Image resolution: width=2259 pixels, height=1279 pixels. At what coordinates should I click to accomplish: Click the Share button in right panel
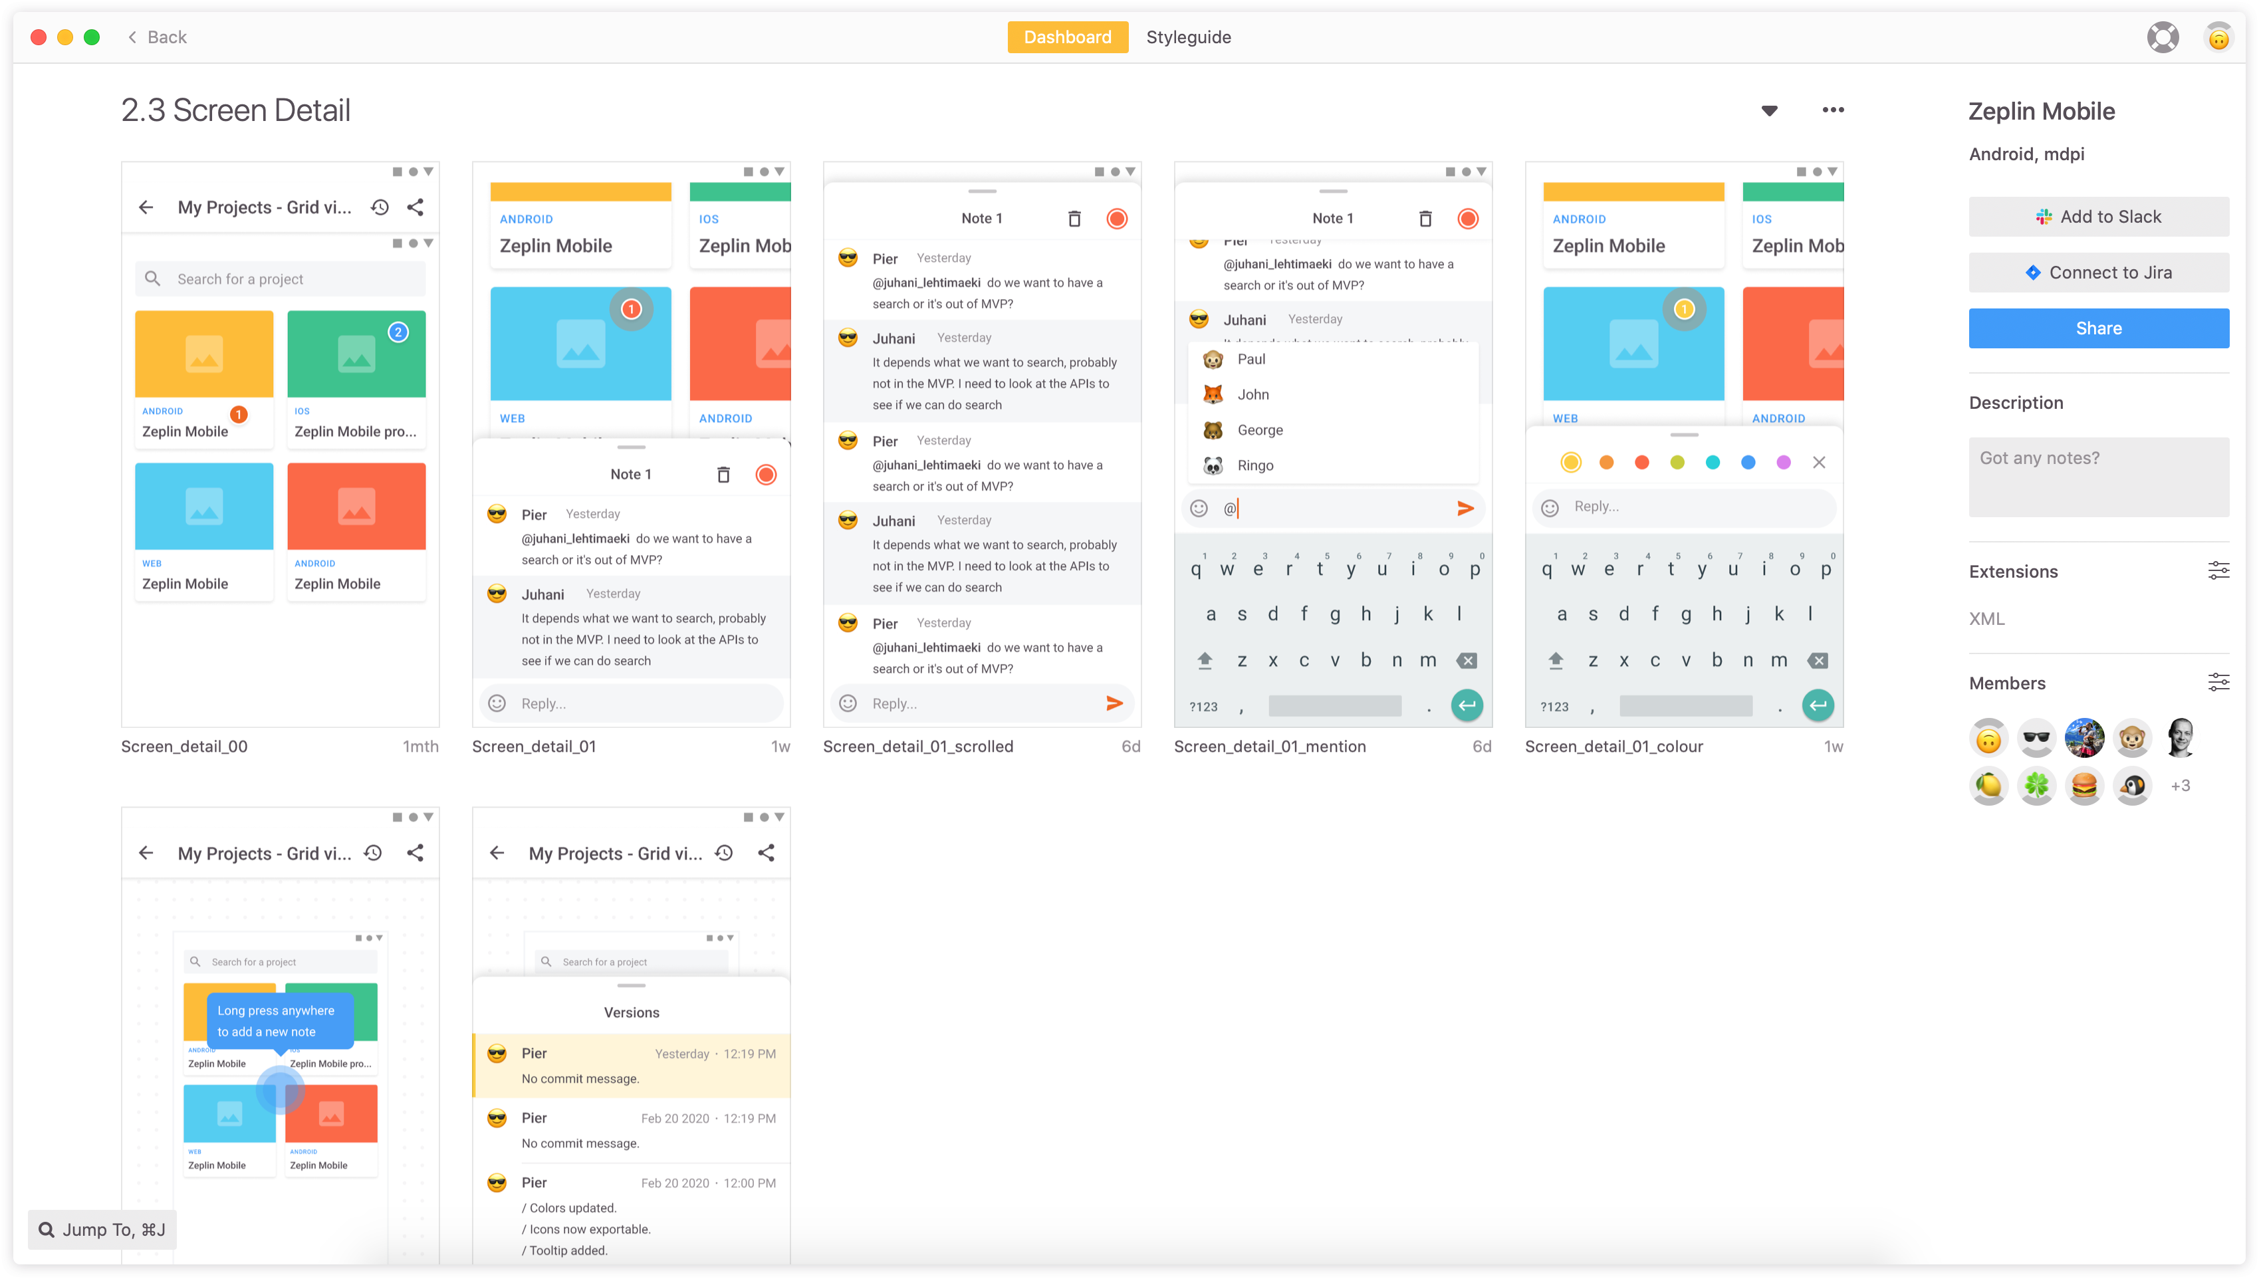[x=2097, y=328]
